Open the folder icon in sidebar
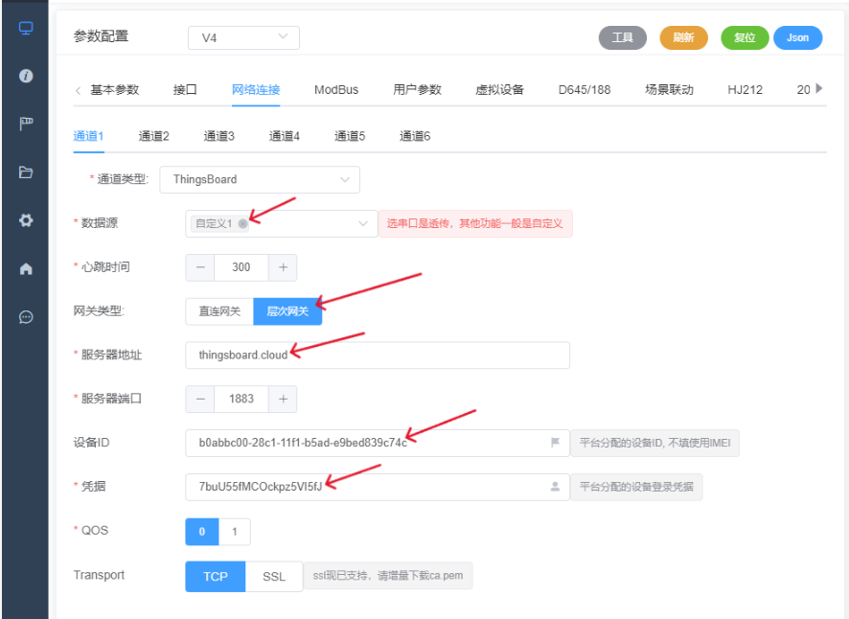 coord(26,172)
